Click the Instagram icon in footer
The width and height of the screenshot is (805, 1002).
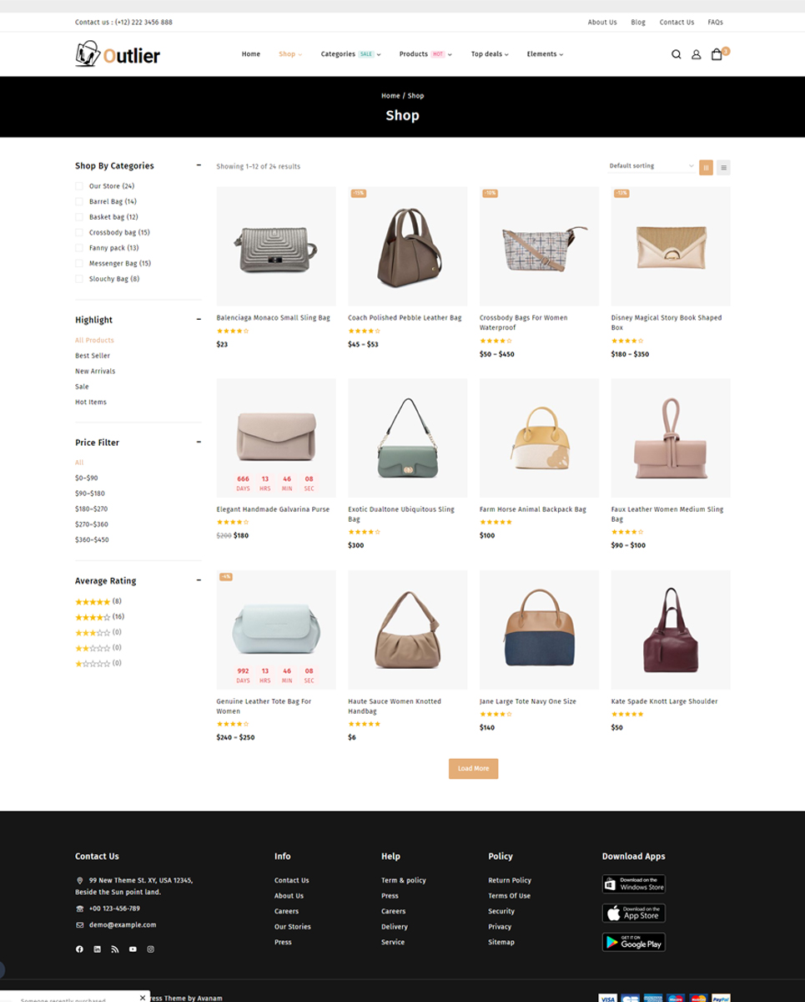tap(151, 949)
